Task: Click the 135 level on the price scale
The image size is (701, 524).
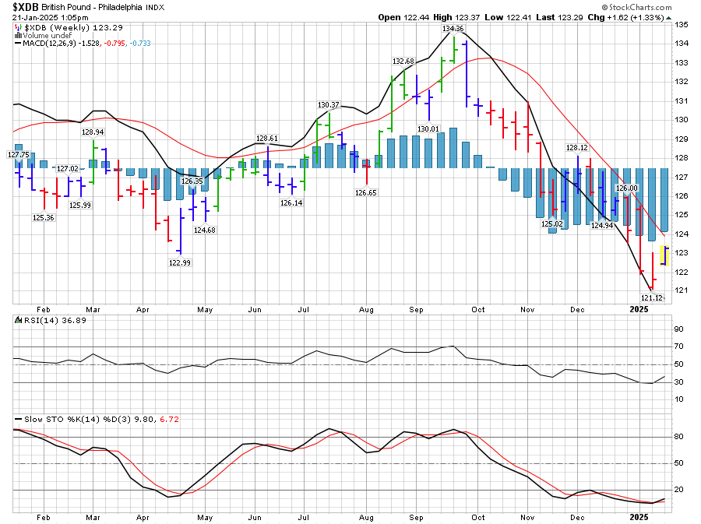Action: pyautogui.click(x=681, y=25)
